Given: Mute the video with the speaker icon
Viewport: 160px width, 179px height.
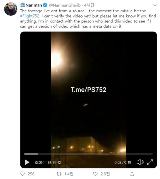Looking at the screenshot, I should coord(140,162).
